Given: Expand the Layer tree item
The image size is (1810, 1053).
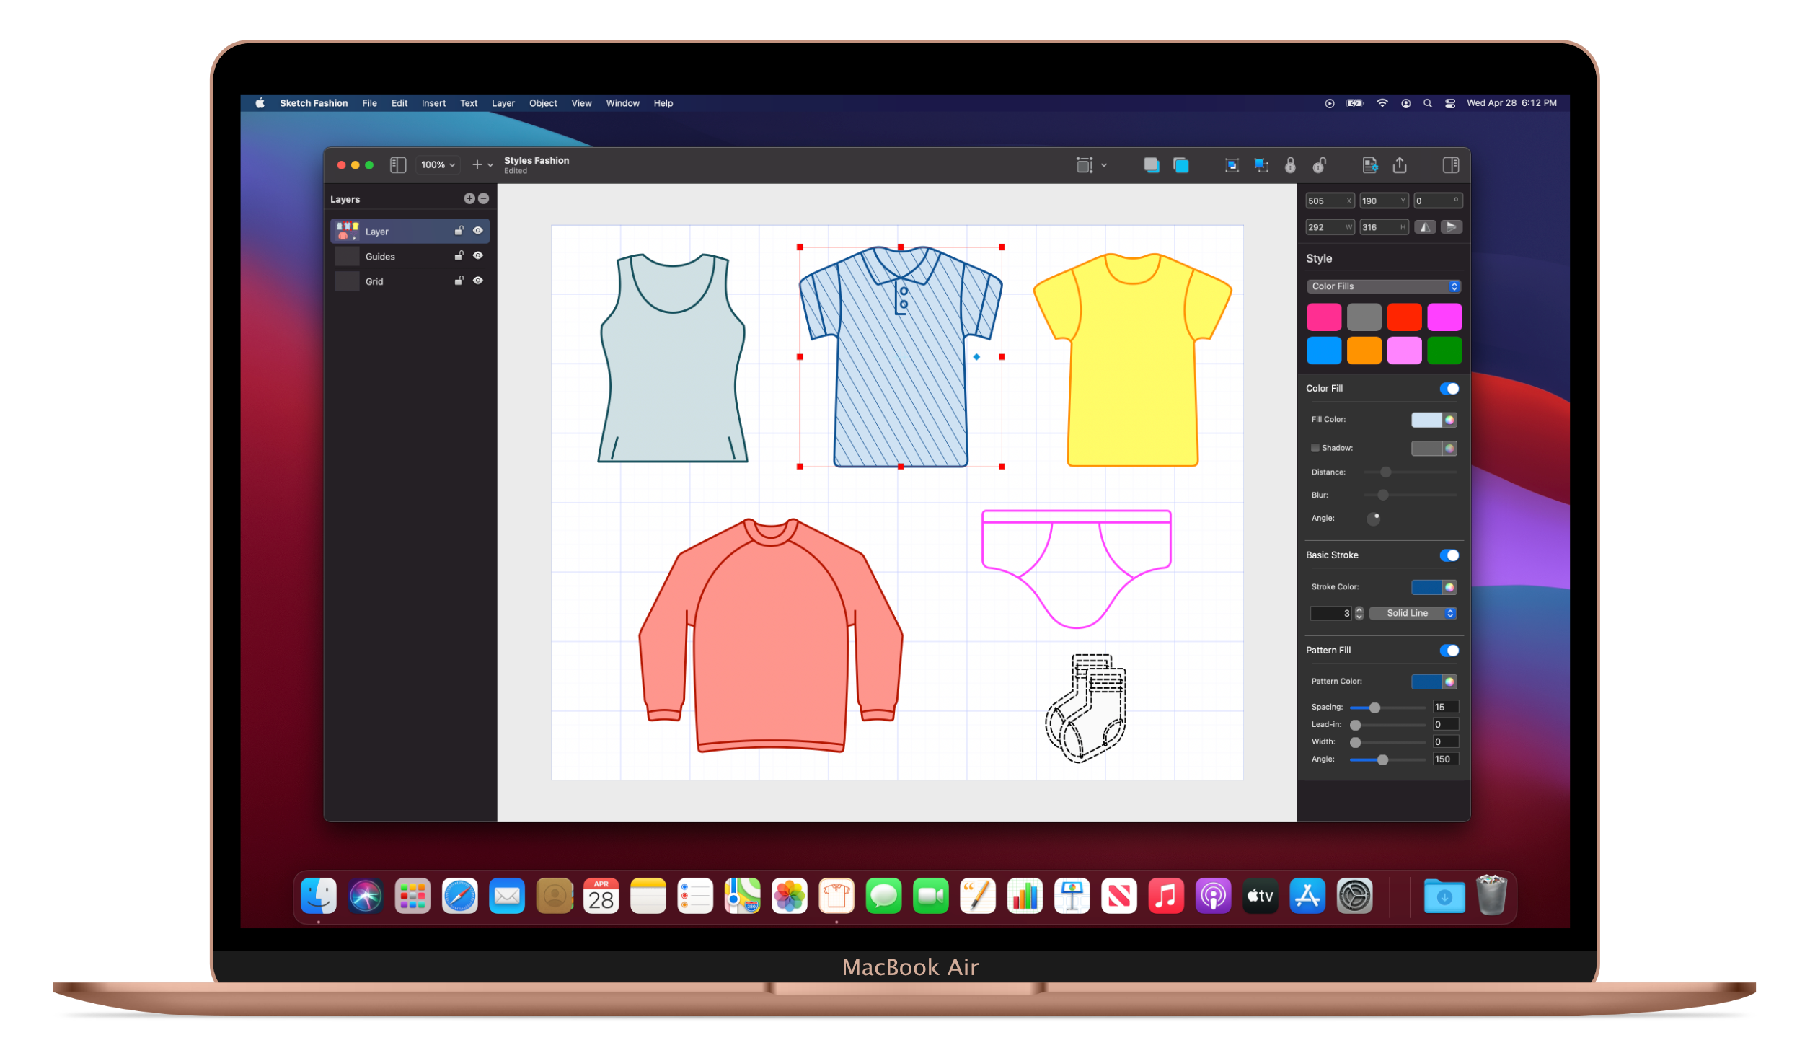Looking at the screenshot, I should point(332,231).
